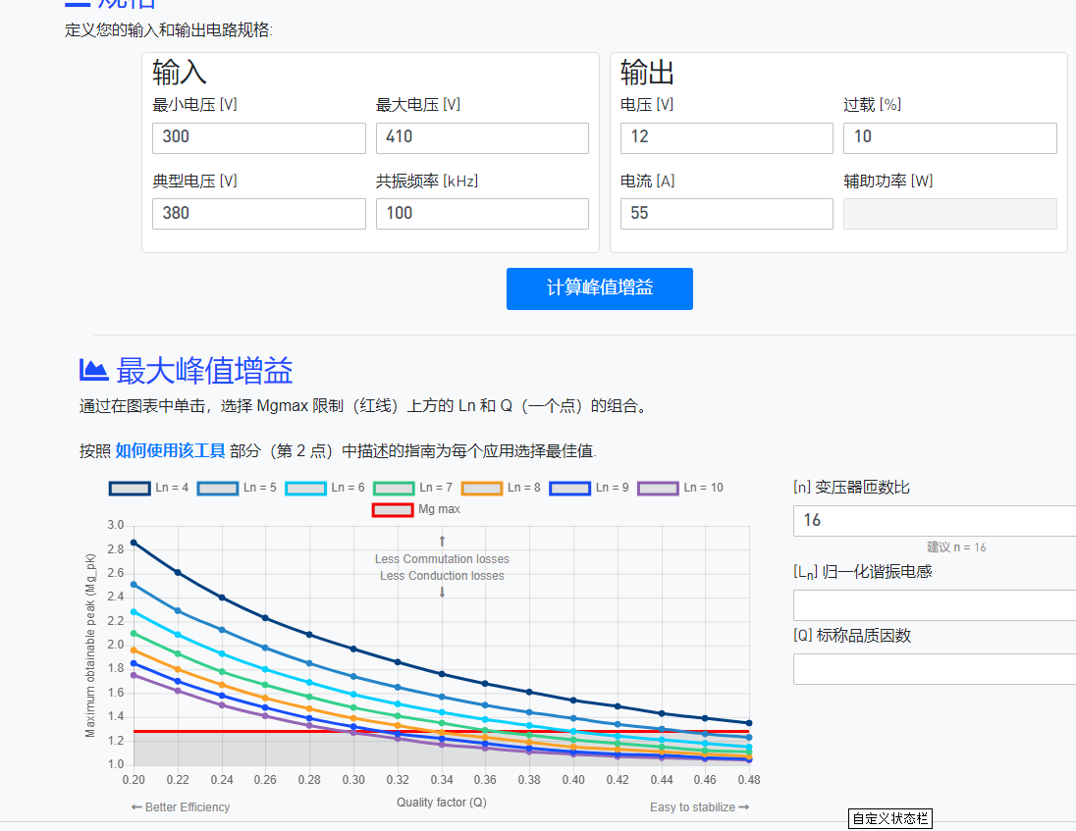The width and height of the screenshot is (1076, 831).
Task: Hide the Ln = 7 series in the legend
Action: point(394,489)
